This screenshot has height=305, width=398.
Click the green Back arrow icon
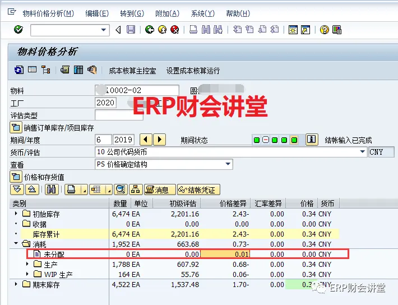point(150,30)
